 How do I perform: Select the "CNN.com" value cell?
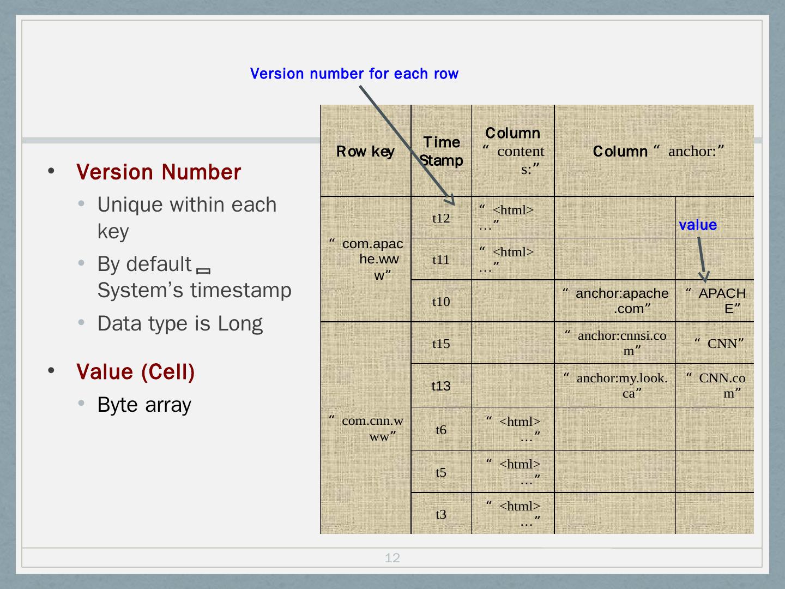[x=715, y=386]
